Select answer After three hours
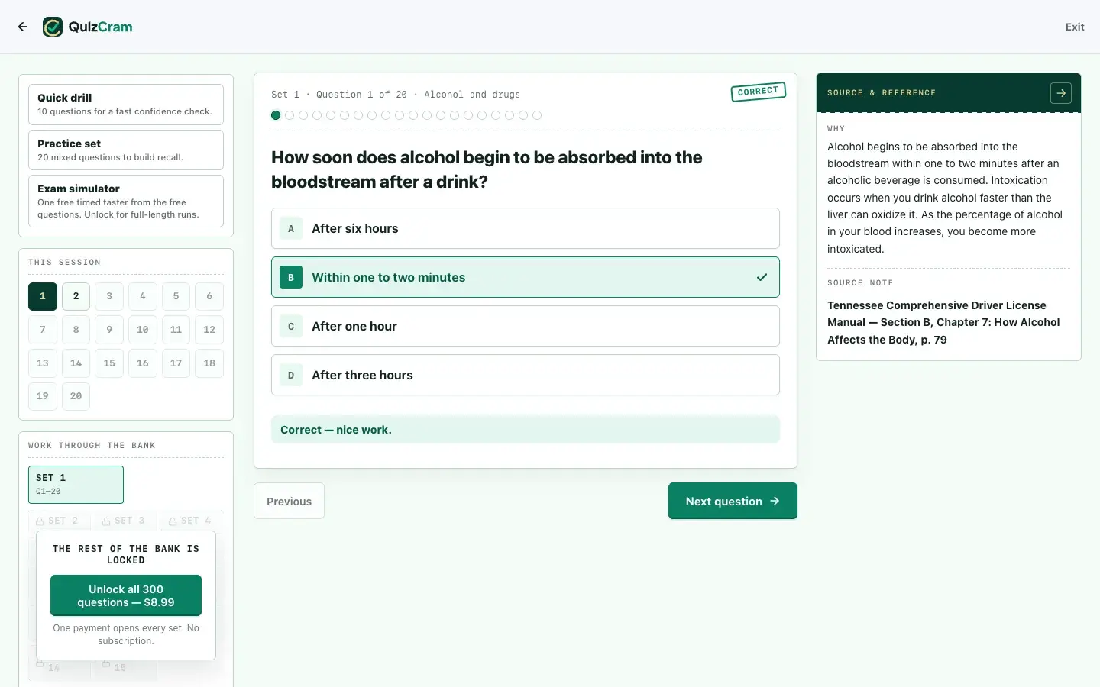Viewport: 1100px width, 687px height. pos(526,375)
